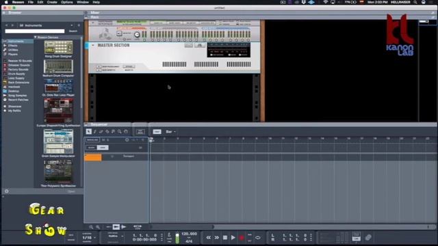Select Effects in browser sidebar
Screen dimensions: 438x246
coord(13,46)
